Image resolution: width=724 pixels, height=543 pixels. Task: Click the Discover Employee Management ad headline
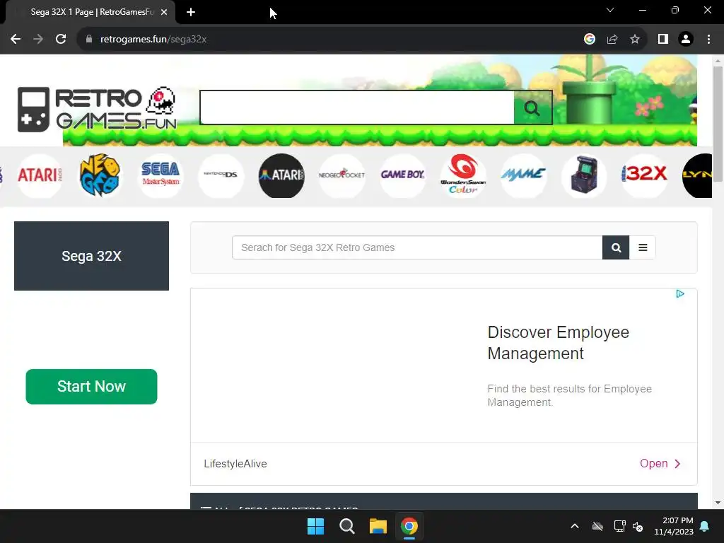tap(559, 343)
